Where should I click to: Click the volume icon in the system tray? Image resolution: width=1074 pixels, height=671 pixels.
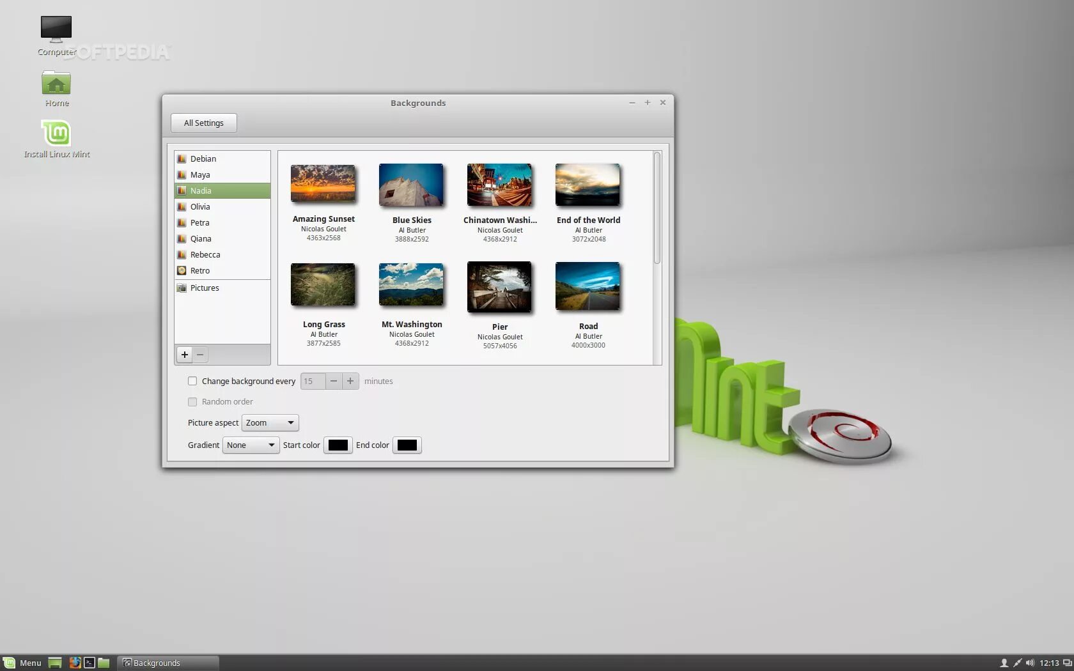pyautogui.click(x=1030, y=663)
